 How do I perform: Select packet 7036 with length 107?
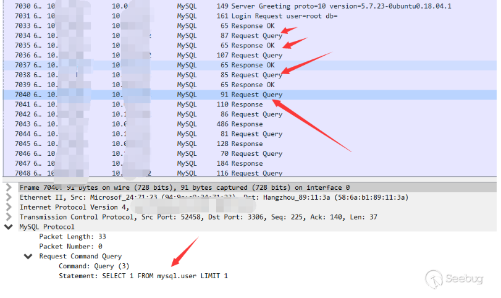(x=247, y=56)
